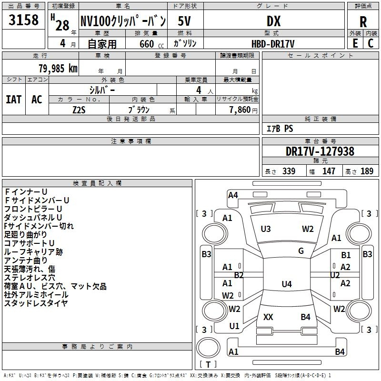Select the A4 mark above the diagram

(233, 195)
